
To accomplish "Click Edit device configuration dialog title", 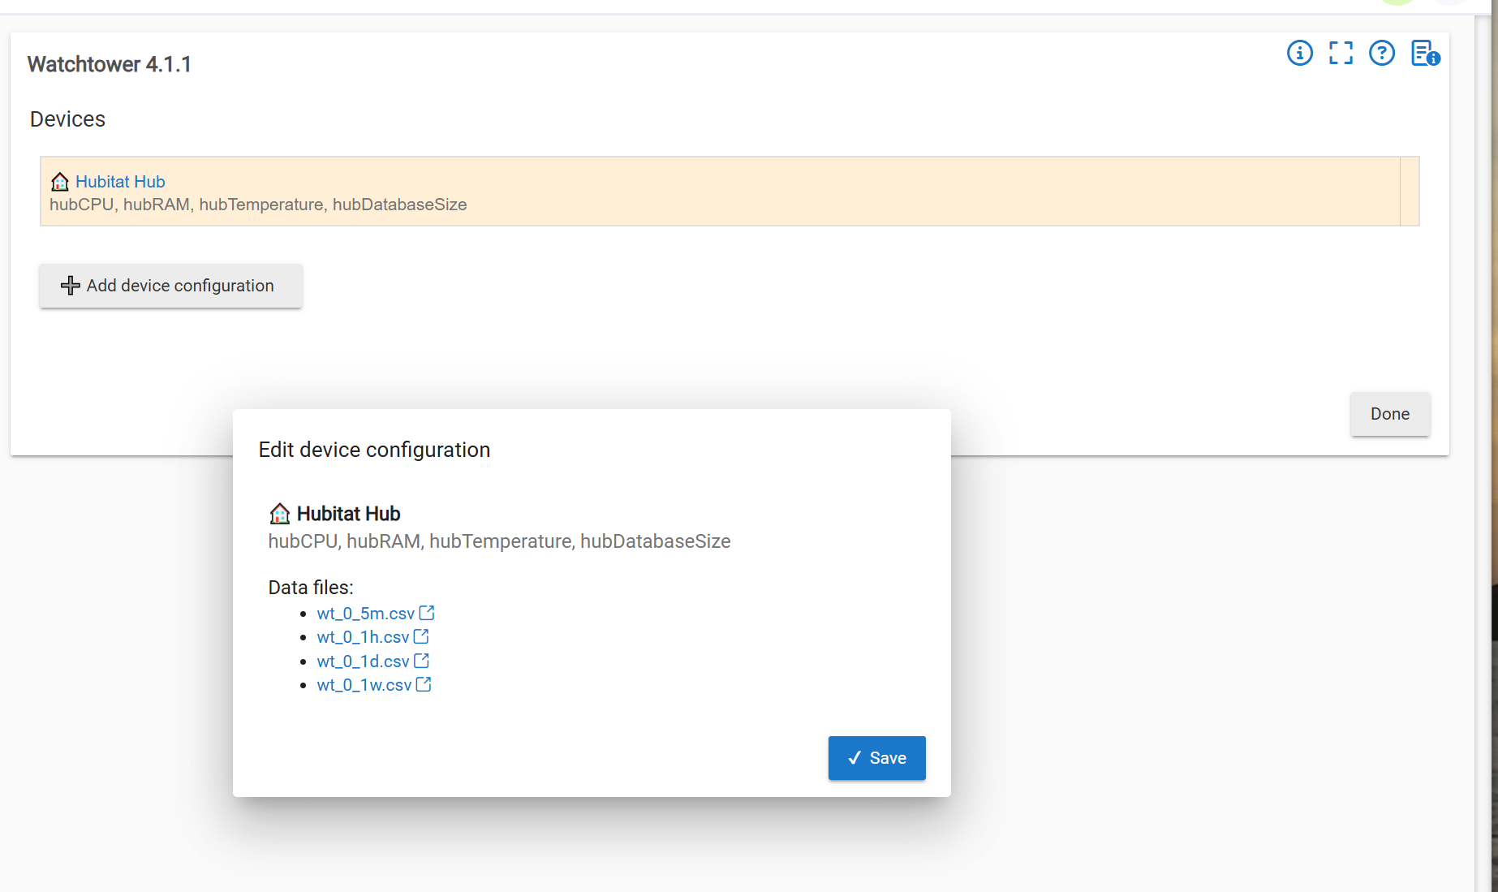I will point(374,450).
